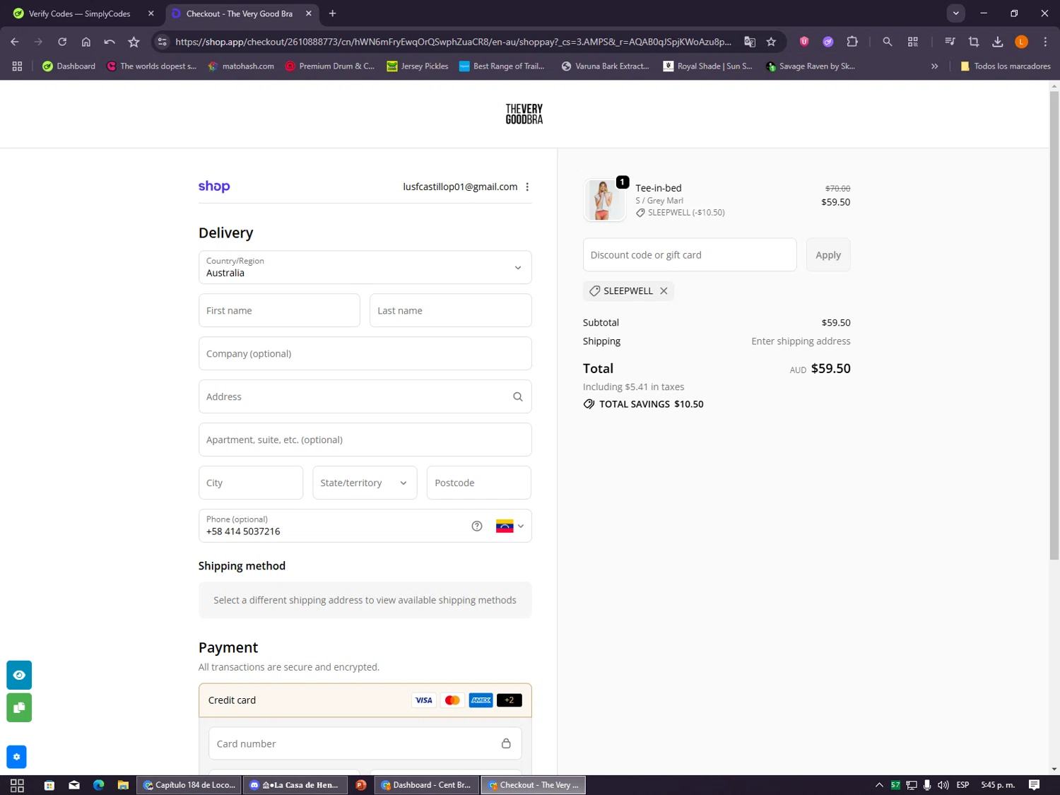Open the red shield extension icon

point(804,42)
